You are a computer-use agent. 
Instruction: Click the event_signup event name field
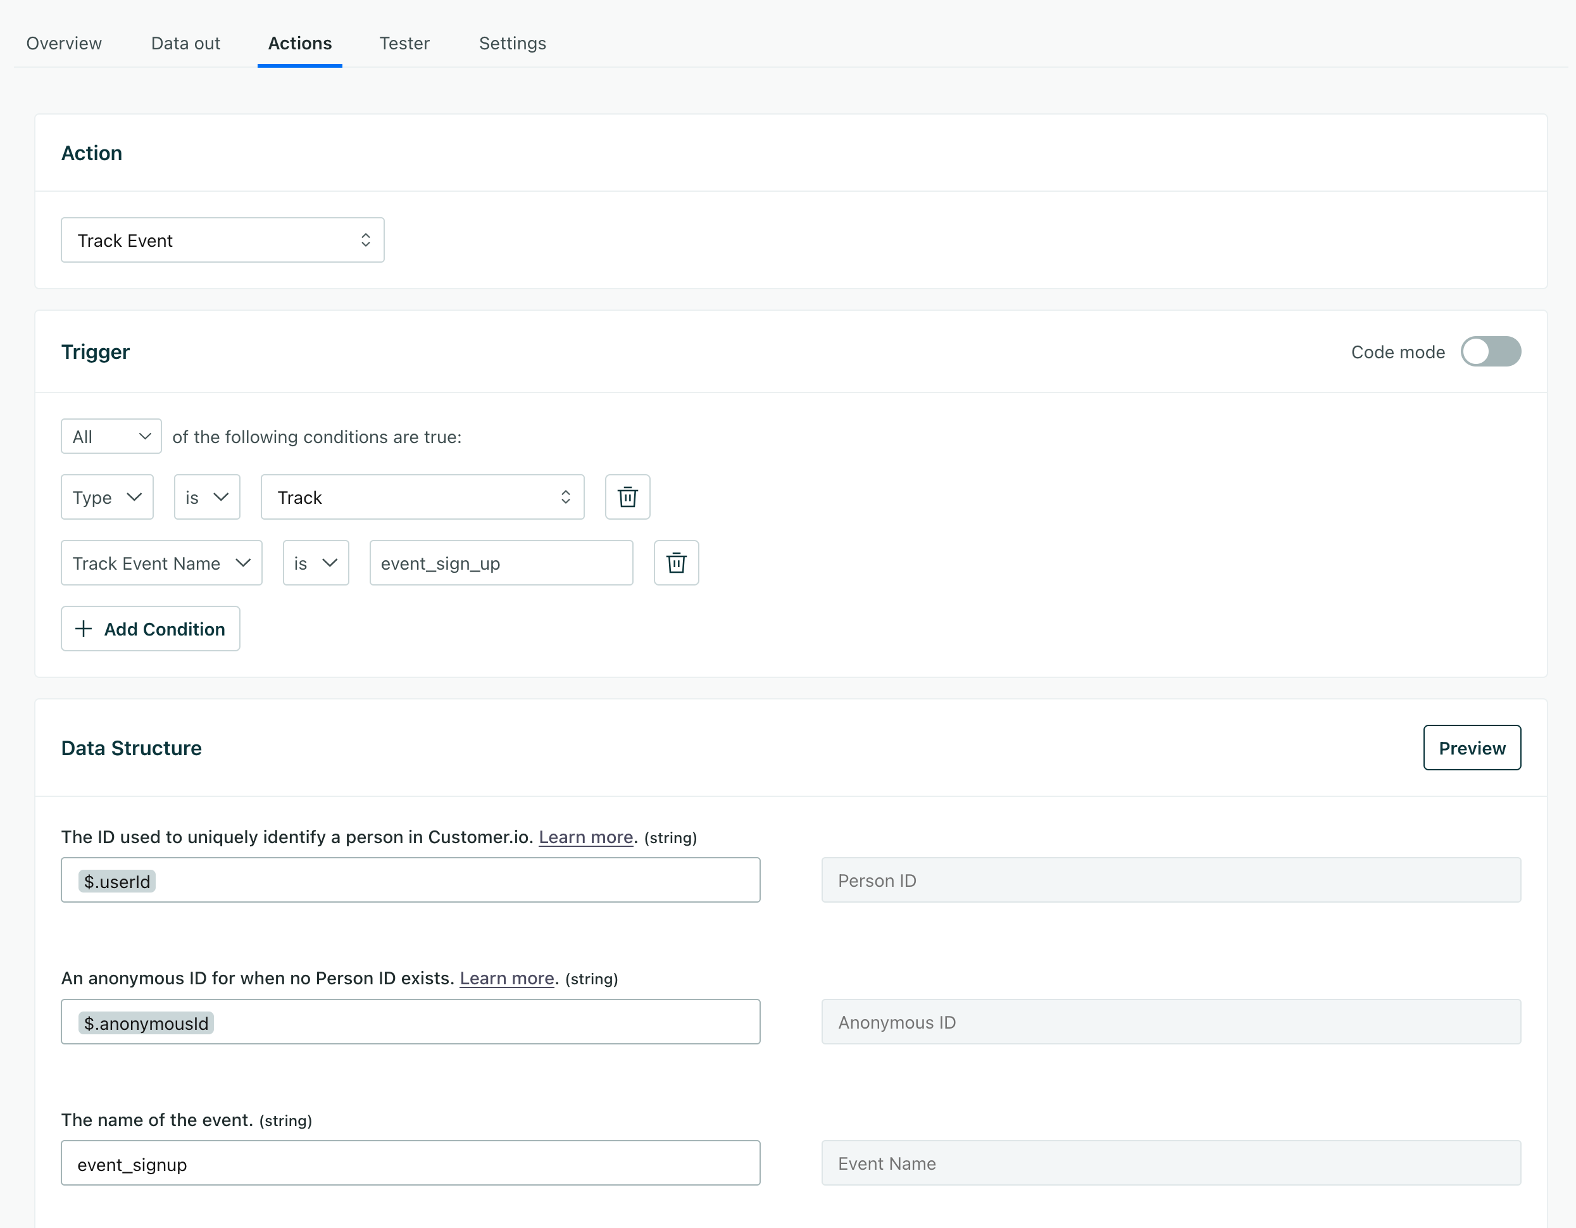pos(410,1163)
